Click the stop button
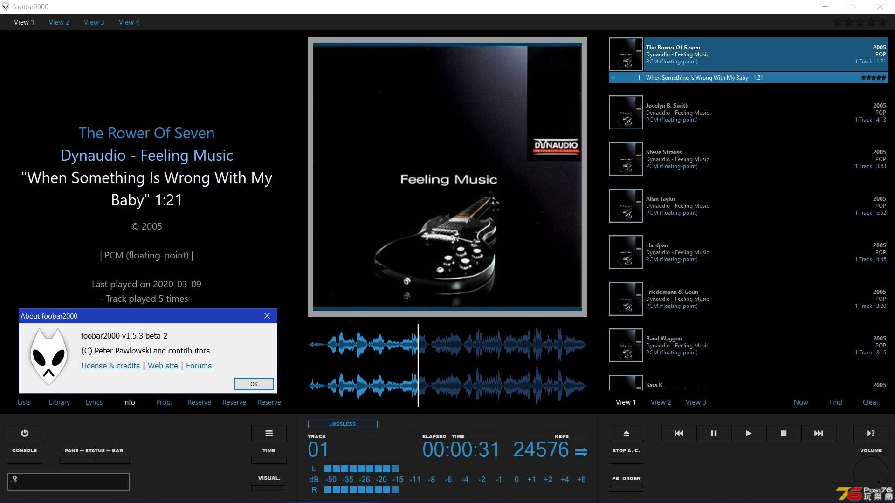 783,433
